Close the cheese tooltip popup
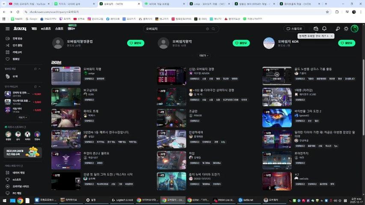 point(332,36)
